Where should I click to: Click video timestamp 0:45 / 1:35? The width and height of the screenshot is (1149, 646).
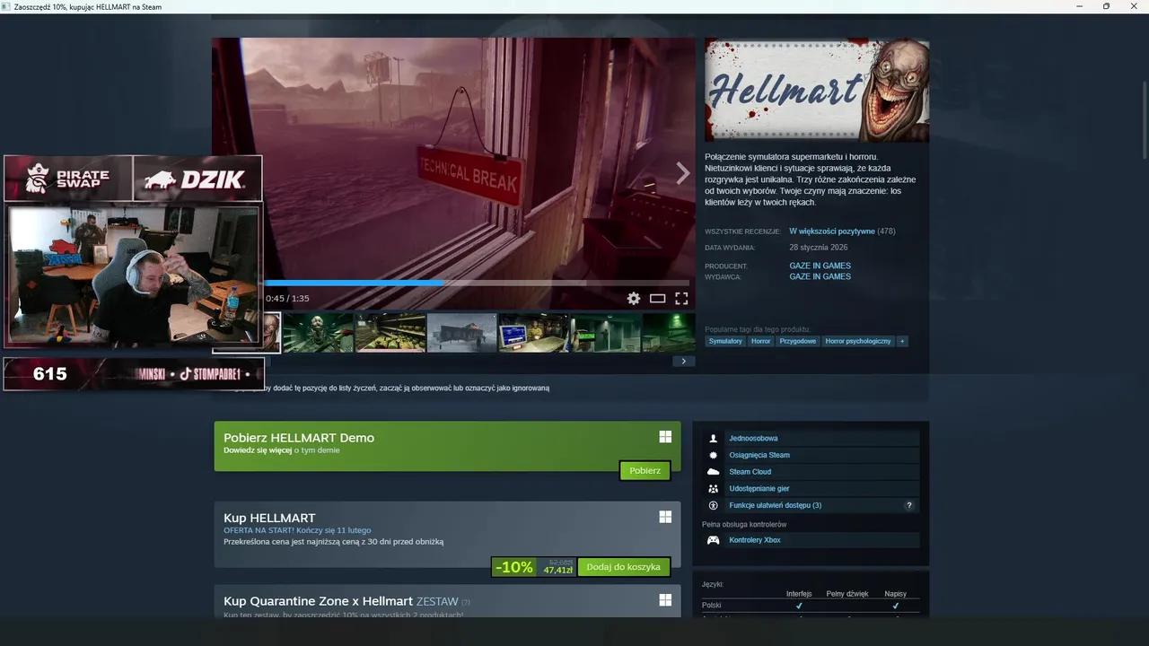pos(287,299)
